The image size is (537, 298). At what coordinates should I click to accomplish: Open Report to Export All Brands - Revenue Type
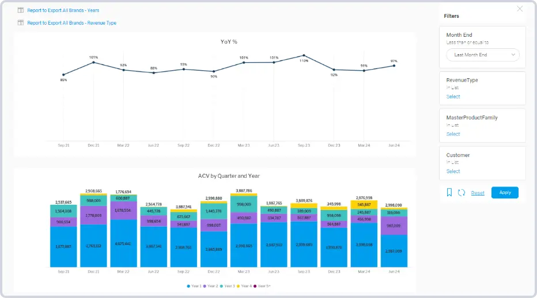click(x=71, y=23)
